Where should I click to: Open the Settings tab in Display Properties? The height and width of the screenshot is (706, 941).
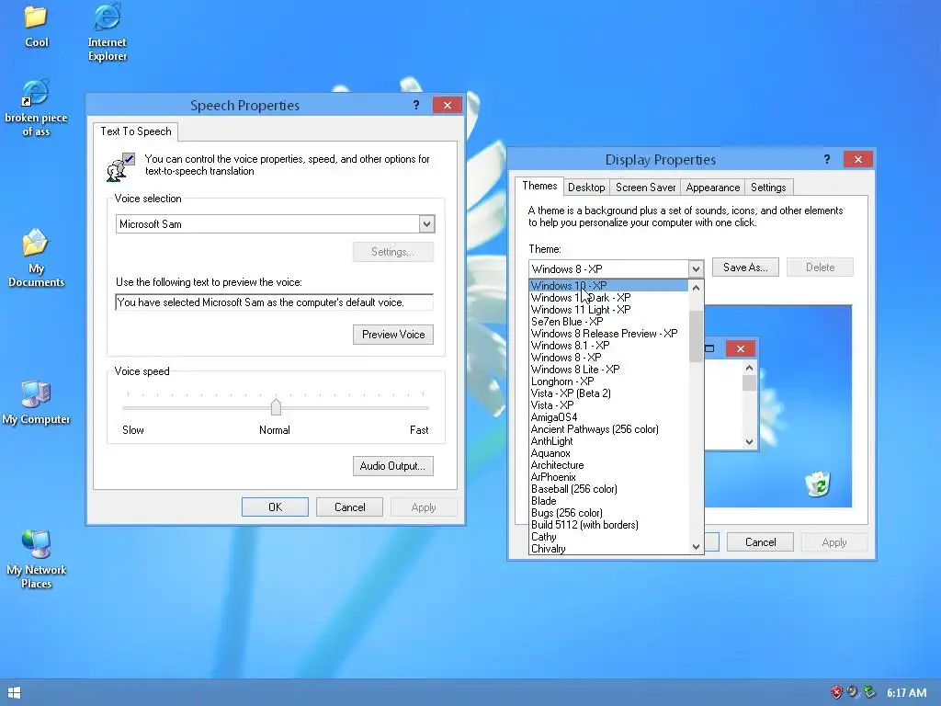[768, 188]
